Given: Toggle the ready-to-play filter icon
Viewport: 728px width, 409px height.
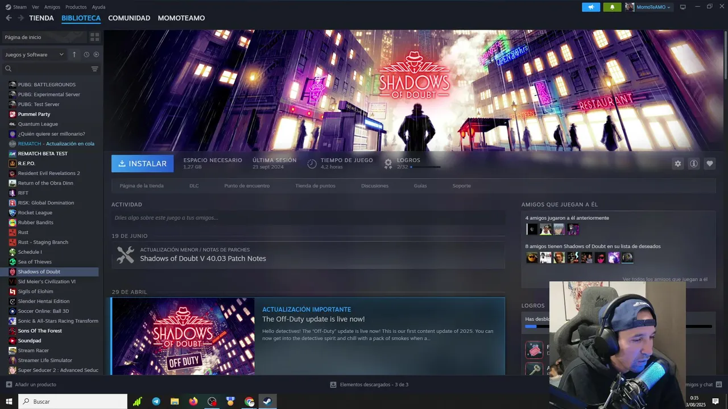Looking at the screenshot, I should (96, 55).
